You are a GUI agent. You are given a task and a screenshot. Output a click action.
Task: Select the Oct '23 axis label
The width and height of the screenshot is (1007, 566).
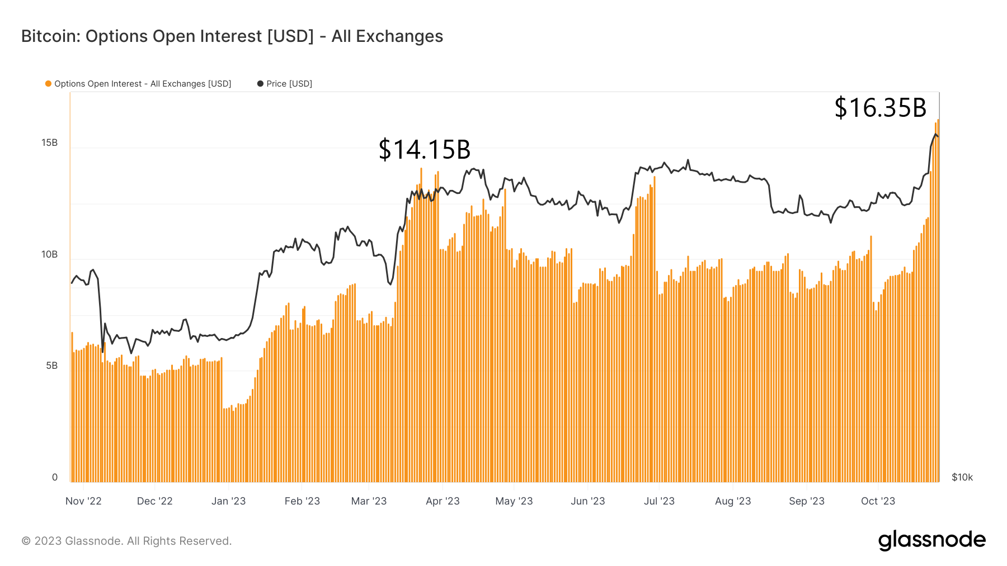click(x=878, y=501)
